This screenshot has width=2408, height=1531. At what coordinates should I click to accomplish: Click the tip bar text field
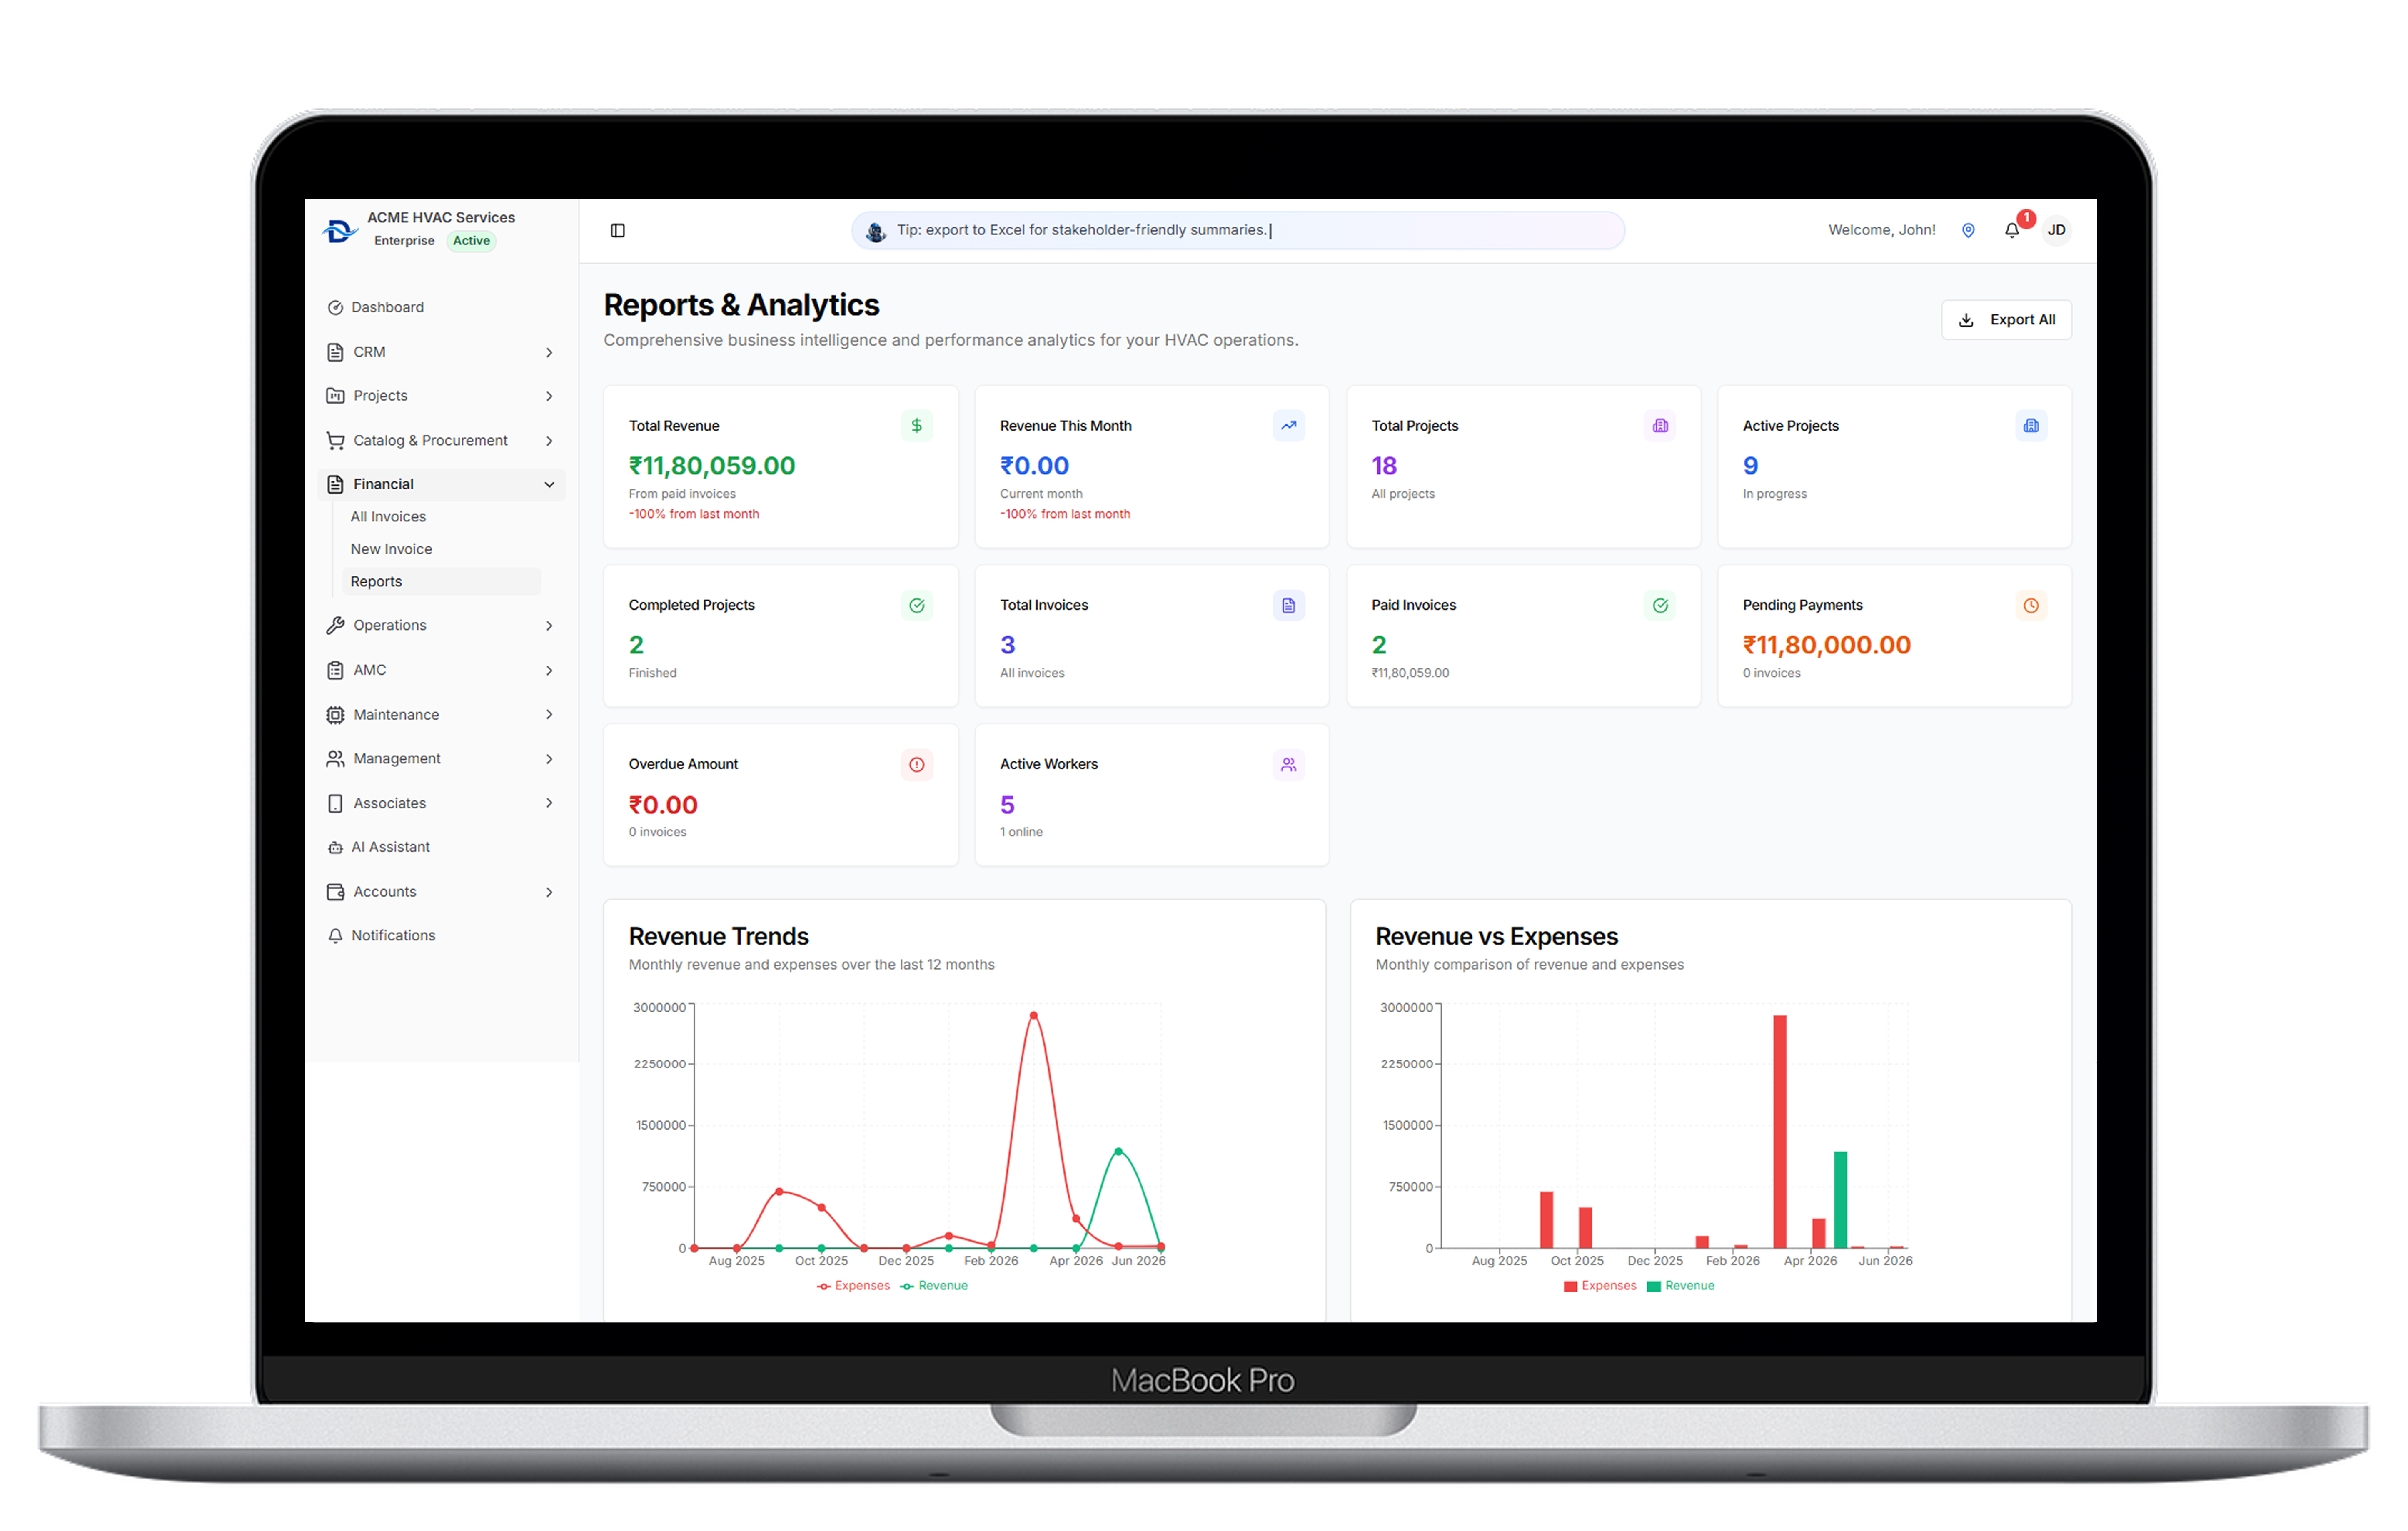pyautogui.click(x=1238, y=230)
